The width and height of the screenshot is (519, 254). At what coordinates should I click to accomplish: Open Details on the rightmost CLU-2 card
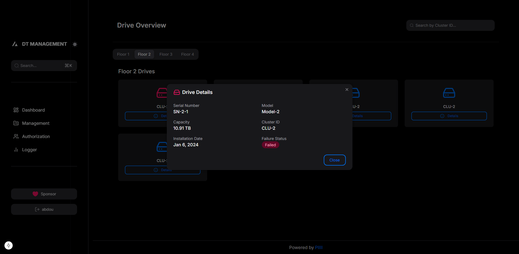tap(449, 116)
